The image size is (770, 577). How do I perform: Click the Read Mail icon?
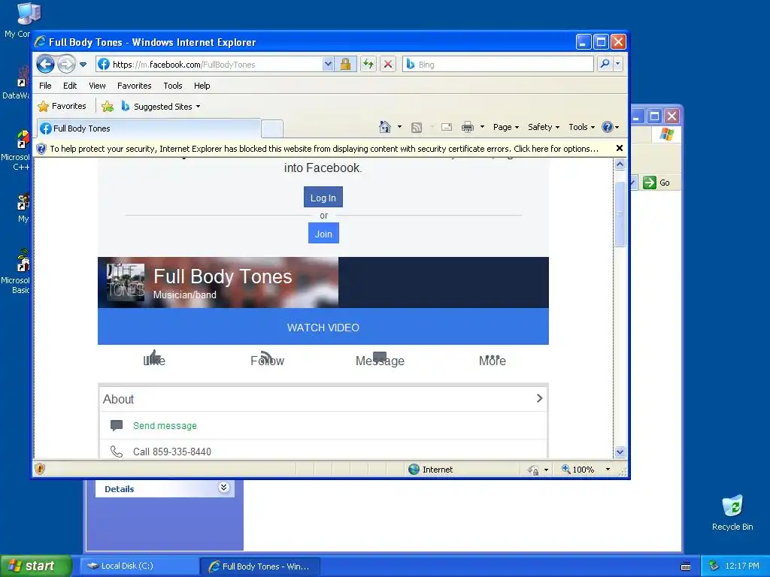[447, 127]
